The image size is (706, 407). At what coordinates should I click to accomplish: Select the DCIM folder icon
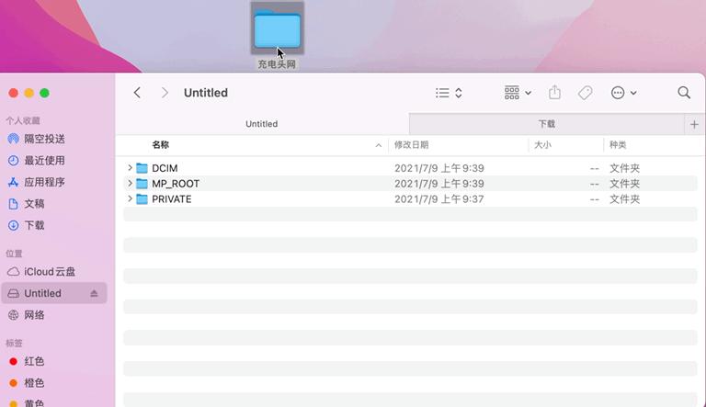(142, 168)
